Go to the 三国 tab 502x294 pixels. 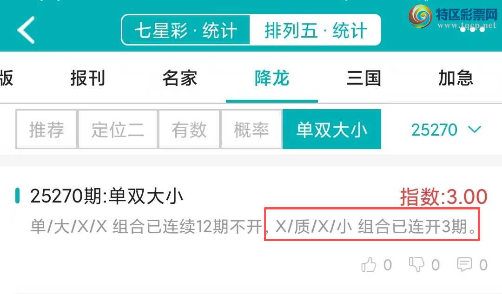(363, 78)
